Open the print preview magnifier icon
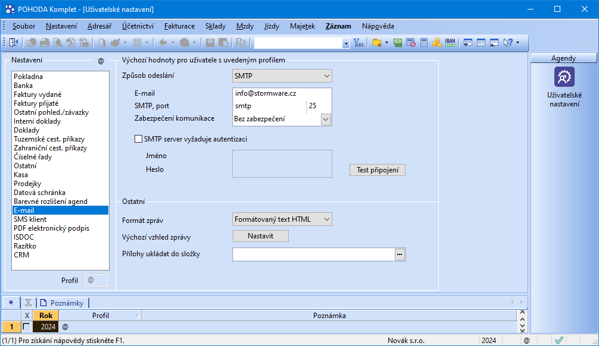This screenshot has width=599, height=346. pyautogui.click(x=58, y=42)
